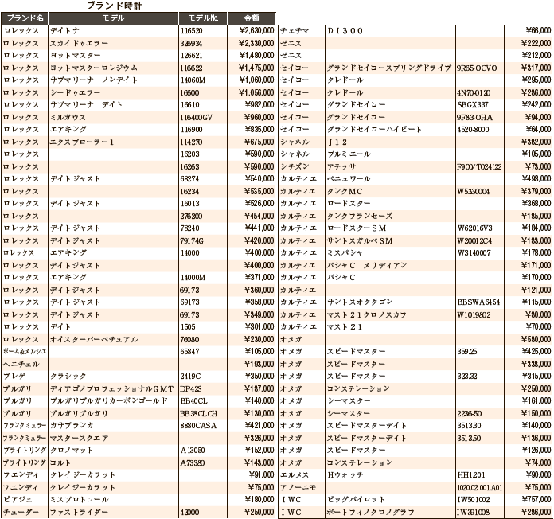Click the ボーム&メルシエ brand cell
Image resolution: width=554 pixels, height=519 pixels.
tap(25, 352)
